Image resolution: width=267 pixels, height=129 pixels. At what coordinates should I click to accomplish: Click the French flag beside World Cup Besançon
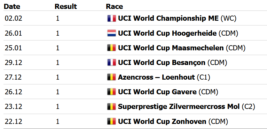click(111, 62)
